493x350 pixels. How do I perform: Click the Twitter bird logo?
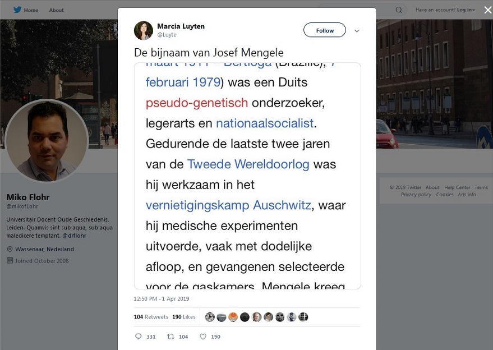click(17, 10)
